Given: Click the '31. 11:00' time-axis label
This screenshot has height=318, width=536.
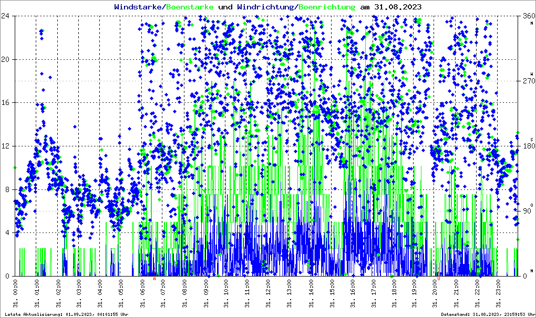Looking at the screenshot, I should (x=247, y=293).
